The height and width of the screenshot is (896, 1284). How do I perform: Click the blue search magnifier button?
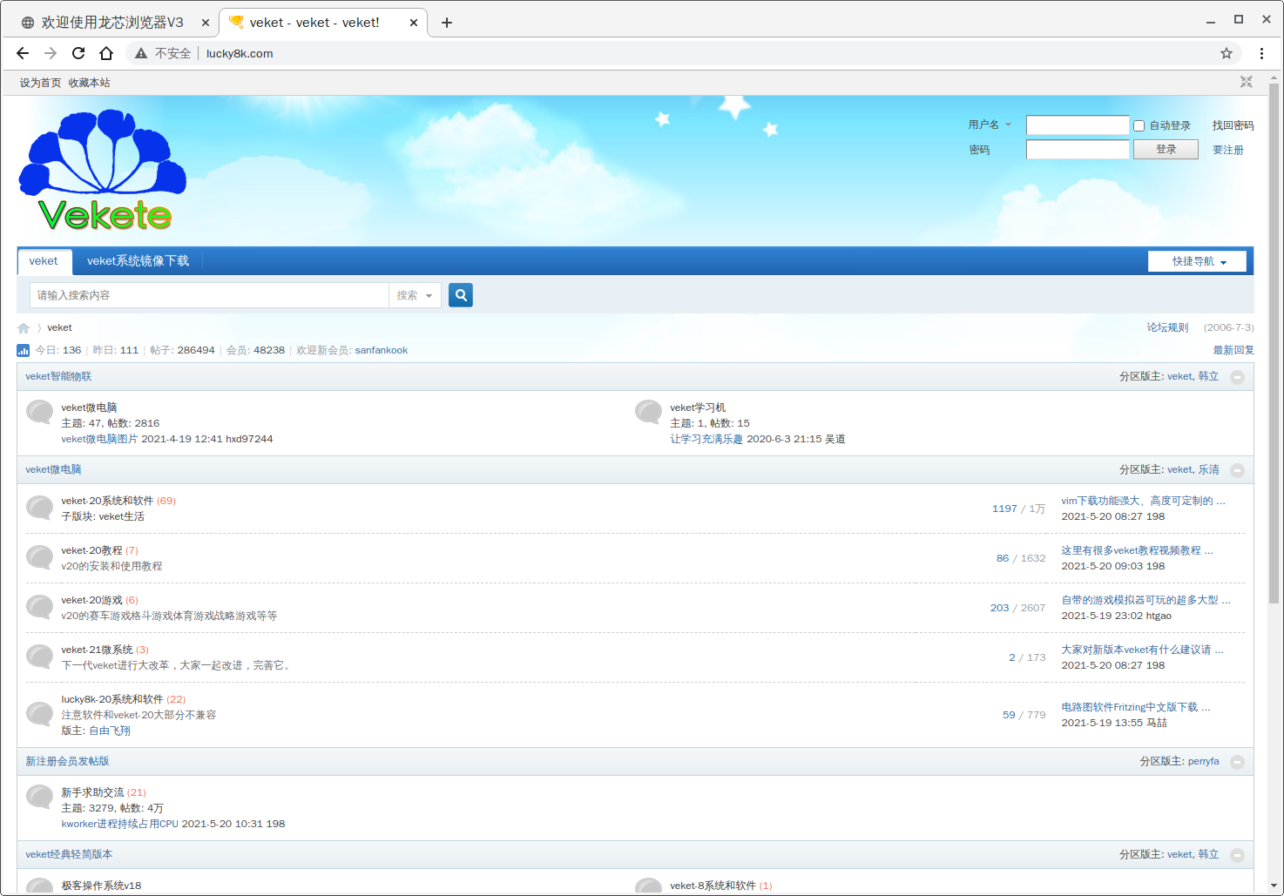pos(461,295)
